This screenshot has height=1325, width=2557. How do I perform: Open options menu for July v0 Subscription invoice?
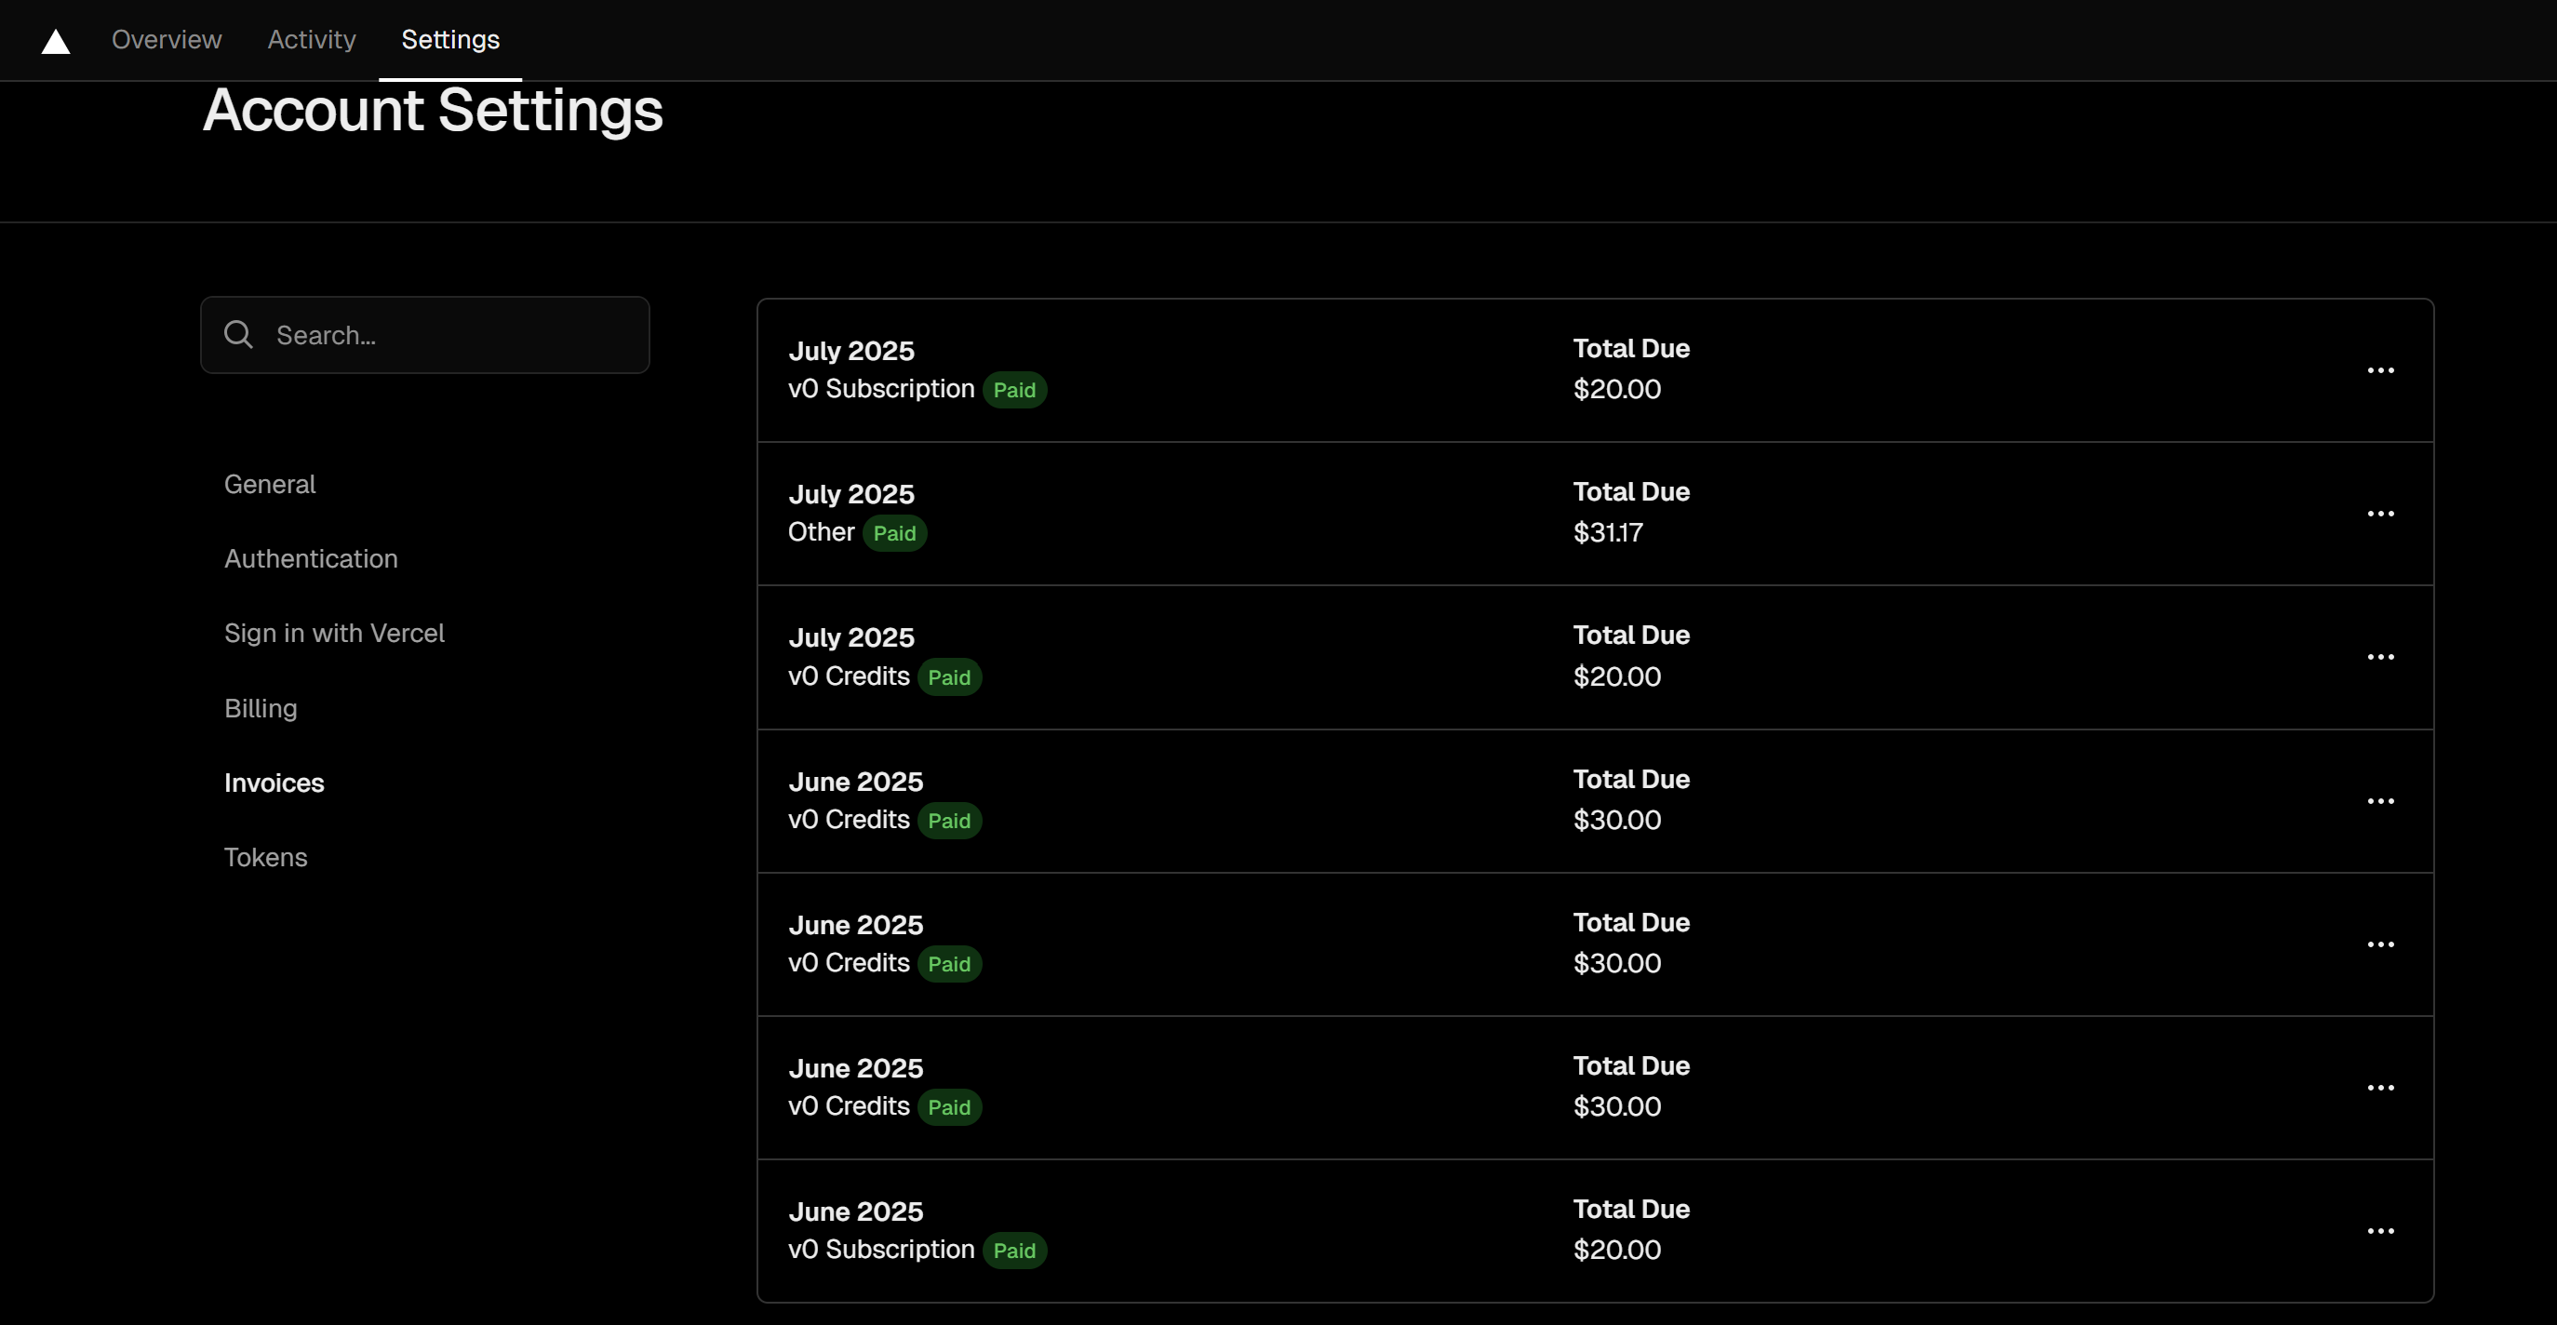tap(2379, 370)
